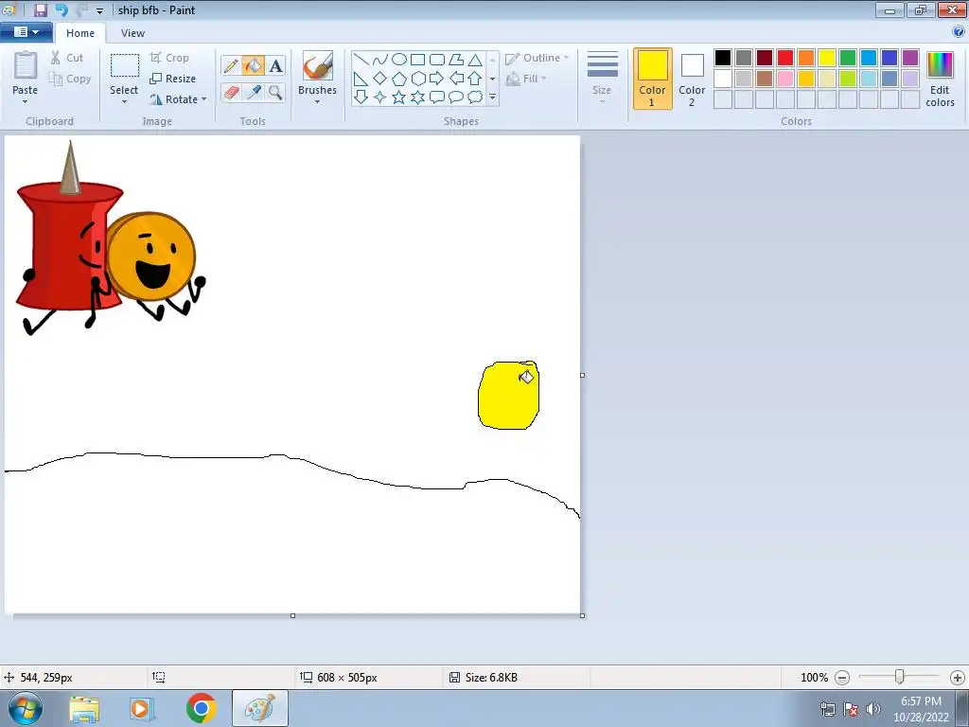Select the Eraser tool
The width and height of the screenshot is (969, 727).
coord(231,92)
